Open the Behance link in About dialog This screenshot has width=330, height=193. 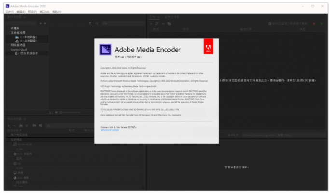(110, 130)
